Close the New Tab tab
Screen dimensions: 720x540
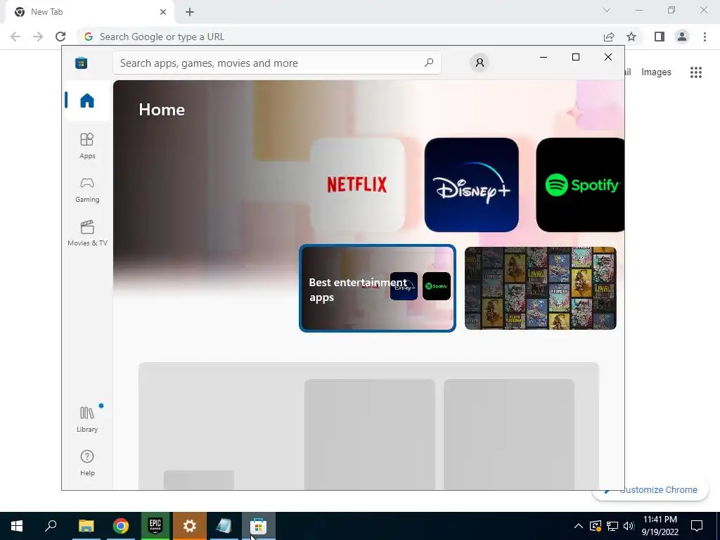click(163, 12)
